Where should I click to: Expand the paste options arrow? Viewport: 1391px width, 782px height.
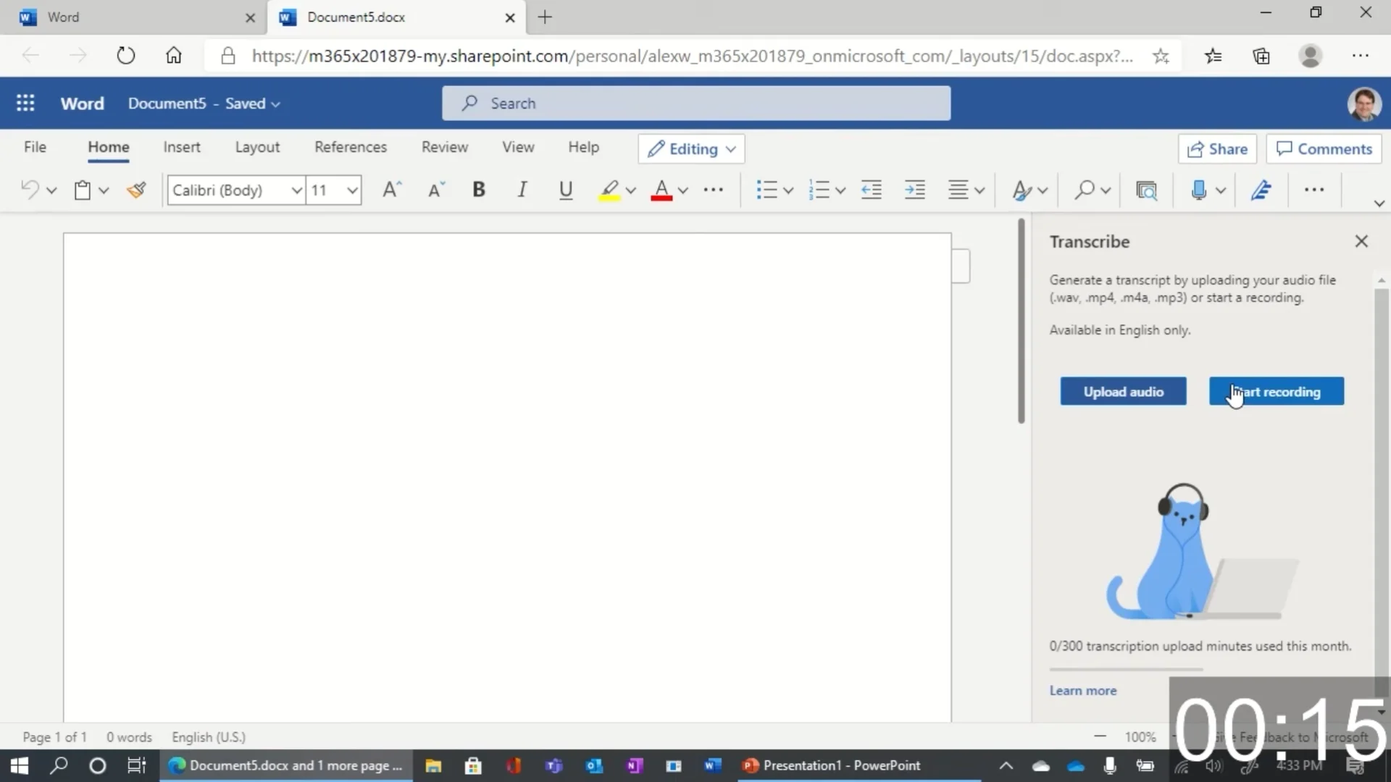(104, 190)
